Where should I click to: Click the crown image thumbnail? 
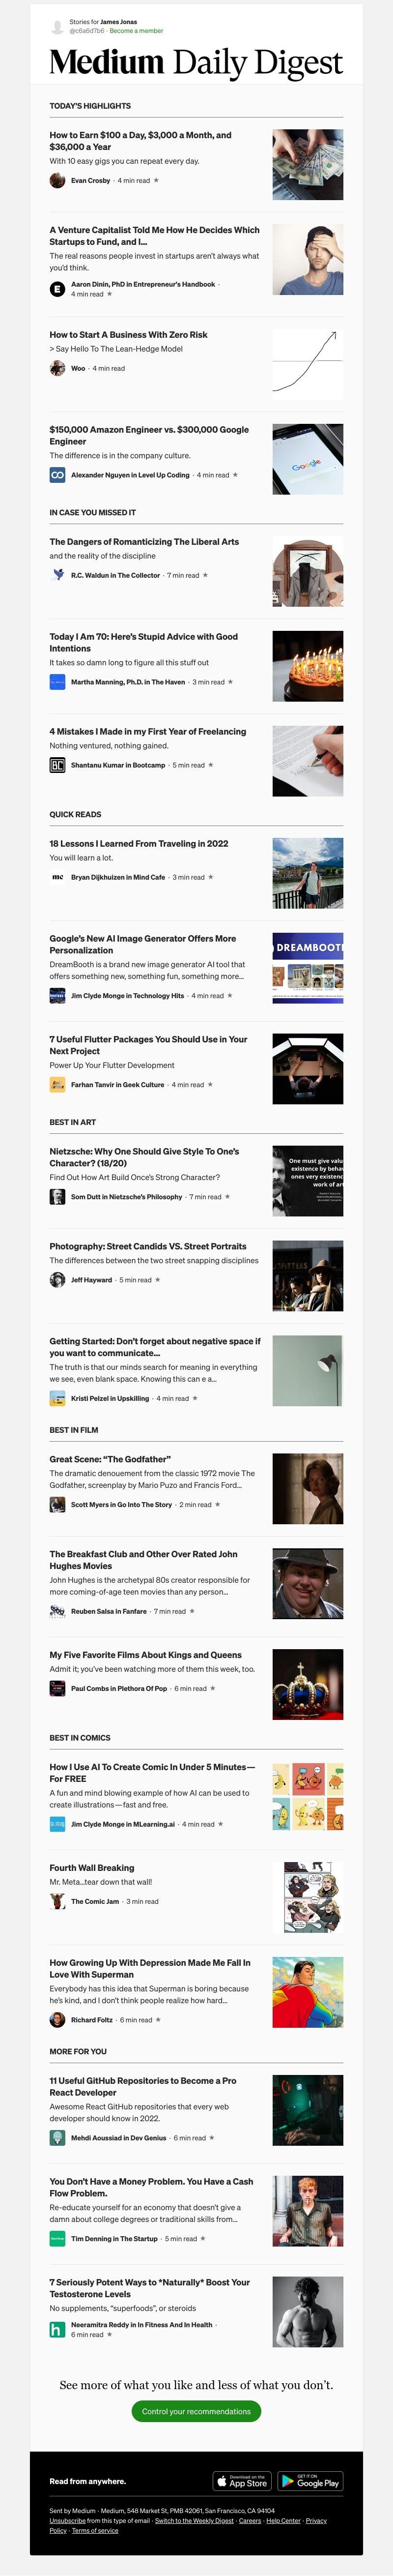[308, 1685]
